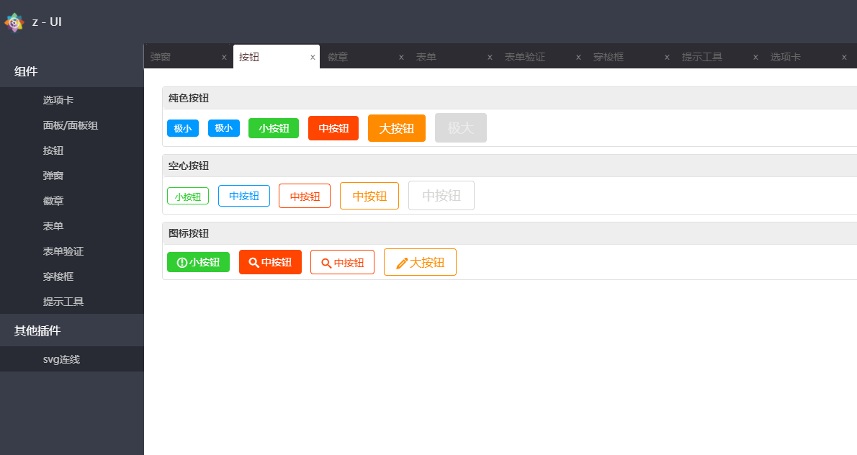Close the 表单验证 tab
The image size is (857, 455).
point(578,58)
